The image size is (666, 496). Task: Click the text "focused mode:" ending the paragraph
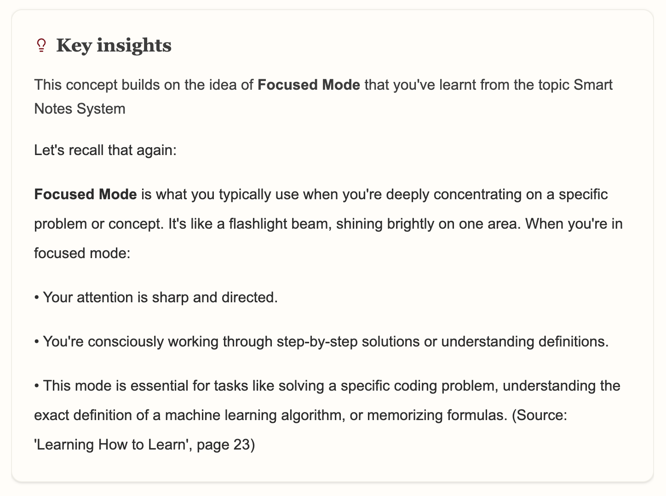pyautogui.click(x=82, y=254)
